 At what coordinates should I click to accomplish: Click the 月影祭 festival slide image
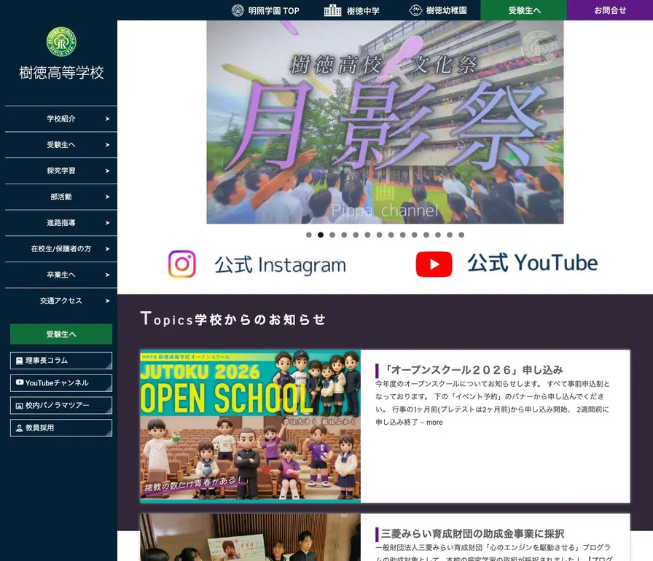(x=385, y=122)
